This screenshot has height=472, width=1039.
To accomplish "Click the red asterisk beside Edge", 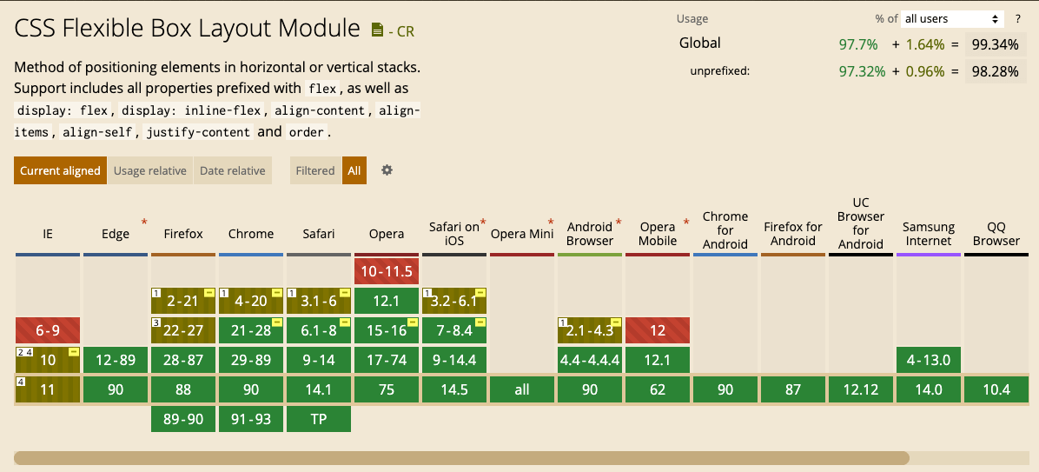I will click(144, 223).
